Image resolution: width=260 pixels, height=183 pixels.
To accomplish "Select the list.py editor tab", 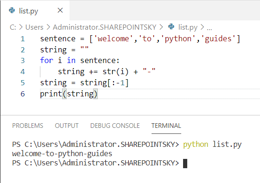I will [x=35, y=11].
